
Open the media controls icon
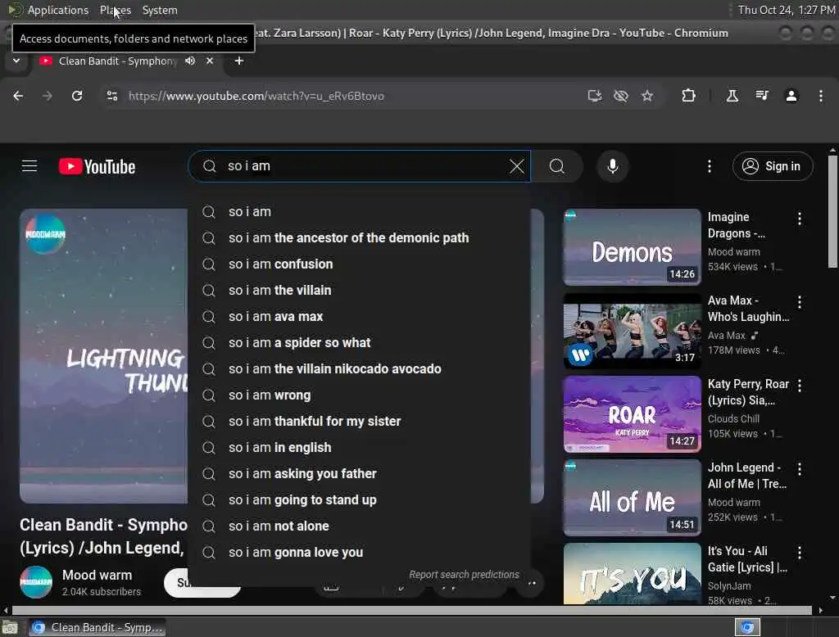pos(762,96)
